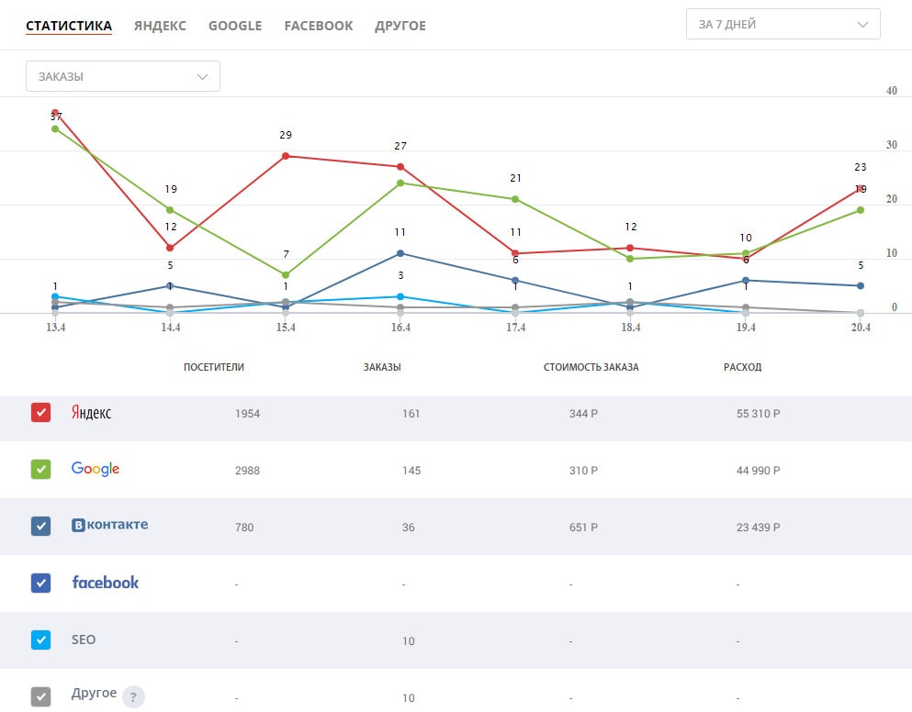Click the facebook logo

click(106, 583)
